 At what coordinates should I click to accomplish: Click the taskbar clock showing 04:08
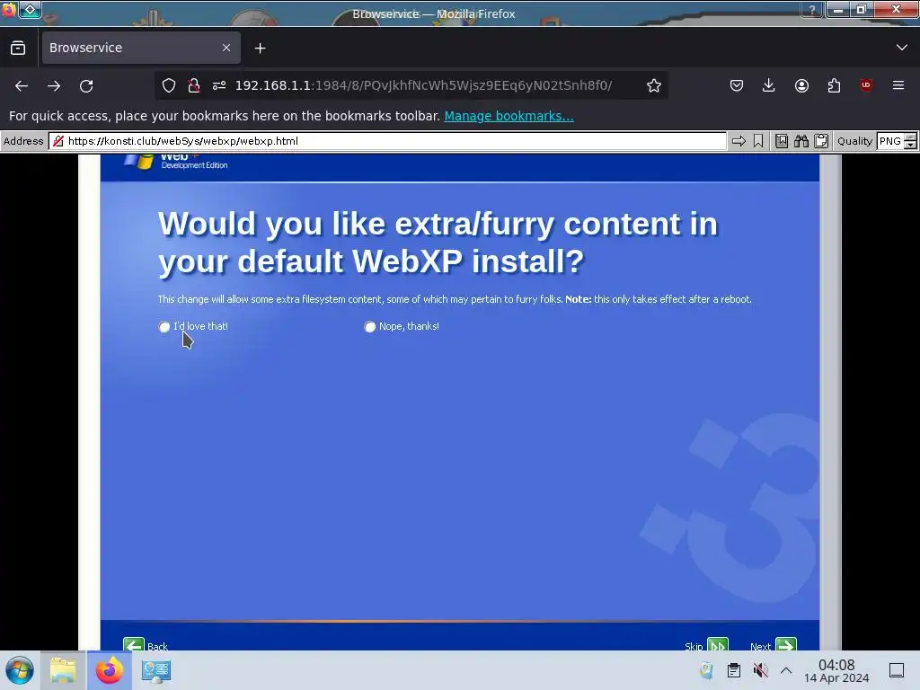836,670
